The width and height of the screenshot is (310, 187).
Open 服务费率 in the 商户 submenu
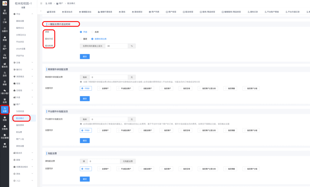(20, 125)
